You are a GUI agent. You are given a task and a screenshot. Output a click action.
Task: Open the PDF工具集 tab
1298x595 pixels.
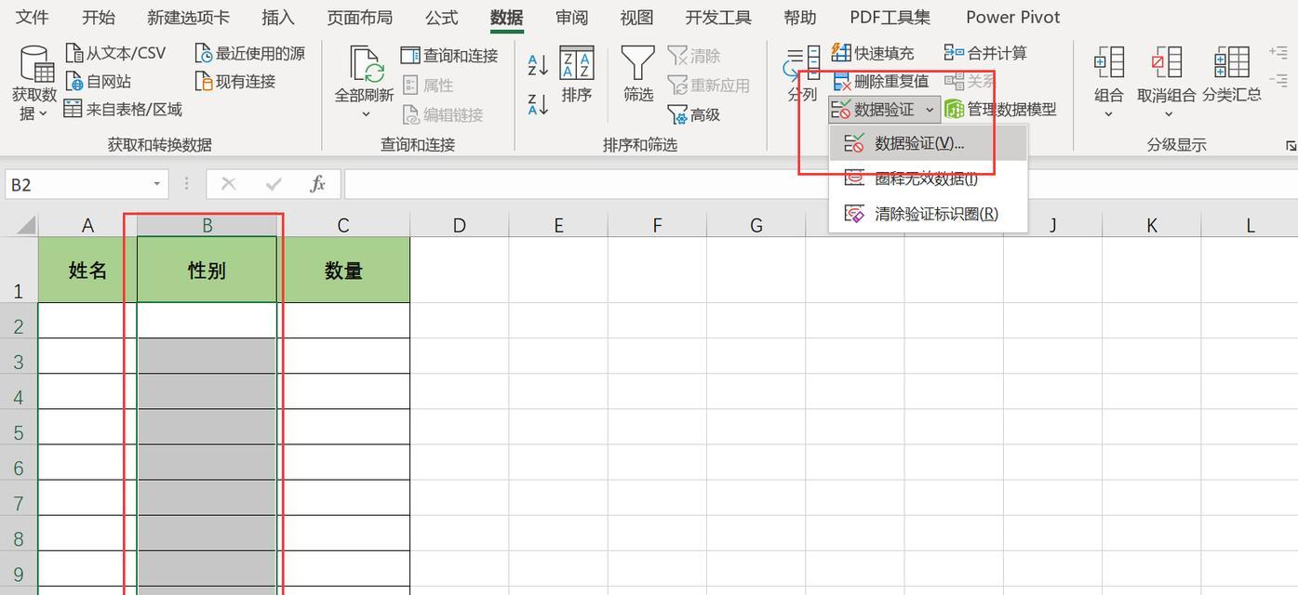[x=890, y=18]
